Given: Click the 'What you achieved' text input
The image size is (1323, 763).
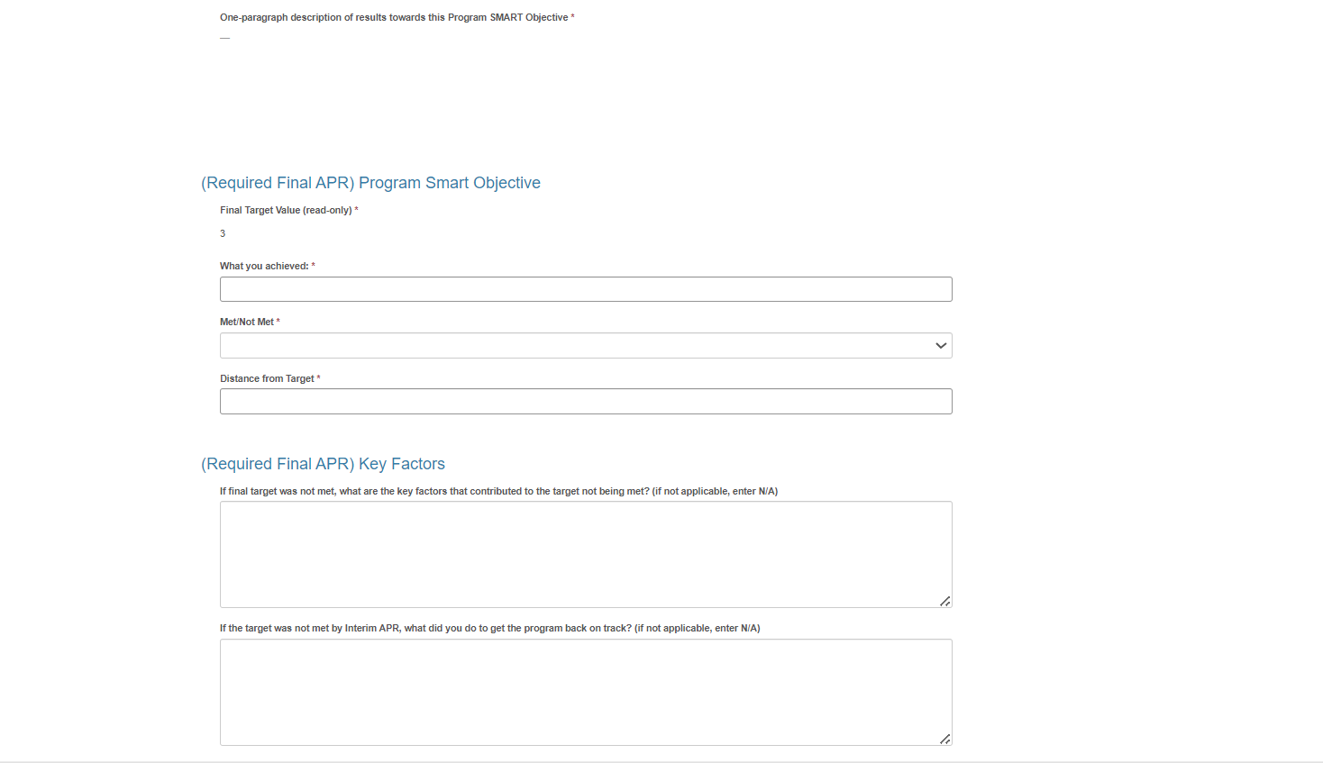Looking at the screenshot, I should (x=586, y=289).
